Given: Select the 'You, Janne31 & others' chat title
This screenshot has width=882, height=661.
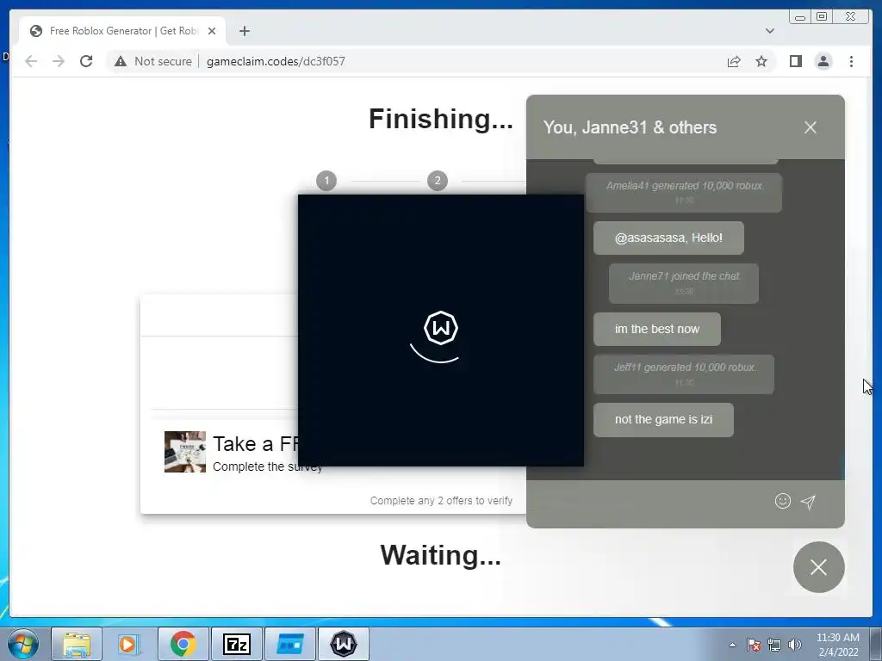Looking at the screenshot, I should pos(630,127).
